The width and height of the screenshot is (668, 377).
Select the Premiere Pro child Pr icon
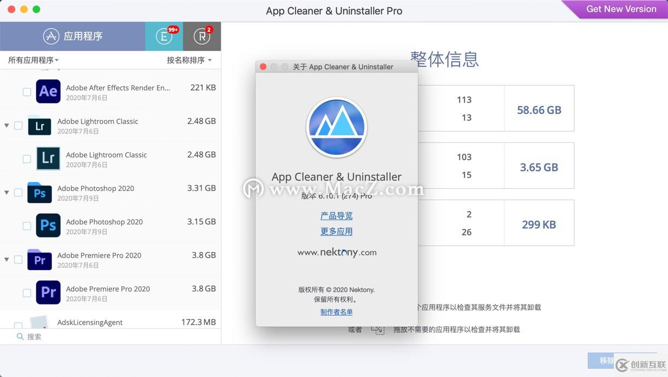(48, 293)
